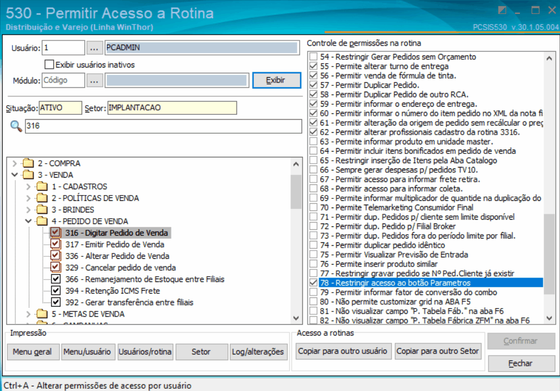The width and height of the screenshot is (560, 391).
Task: Click the Usuários/rotina print button
Action: coord(145,352)
